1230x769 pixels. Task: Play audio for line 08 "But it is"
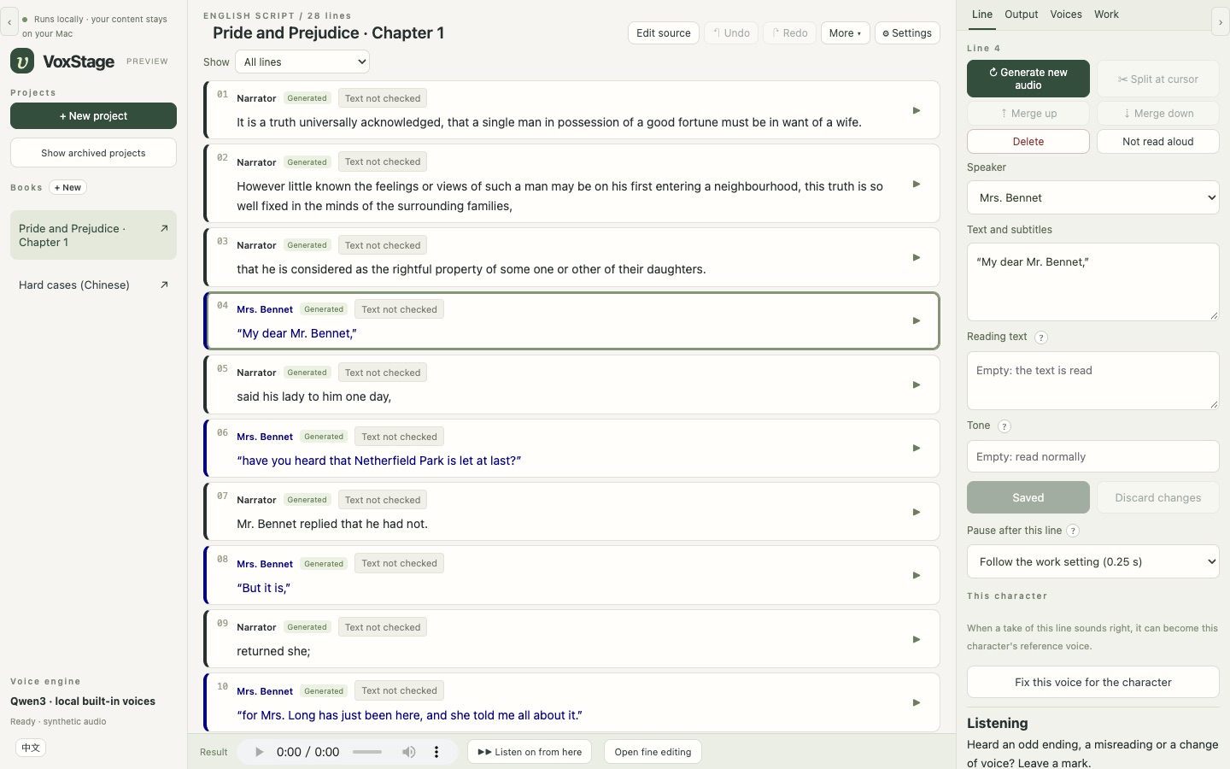[917, 575]
